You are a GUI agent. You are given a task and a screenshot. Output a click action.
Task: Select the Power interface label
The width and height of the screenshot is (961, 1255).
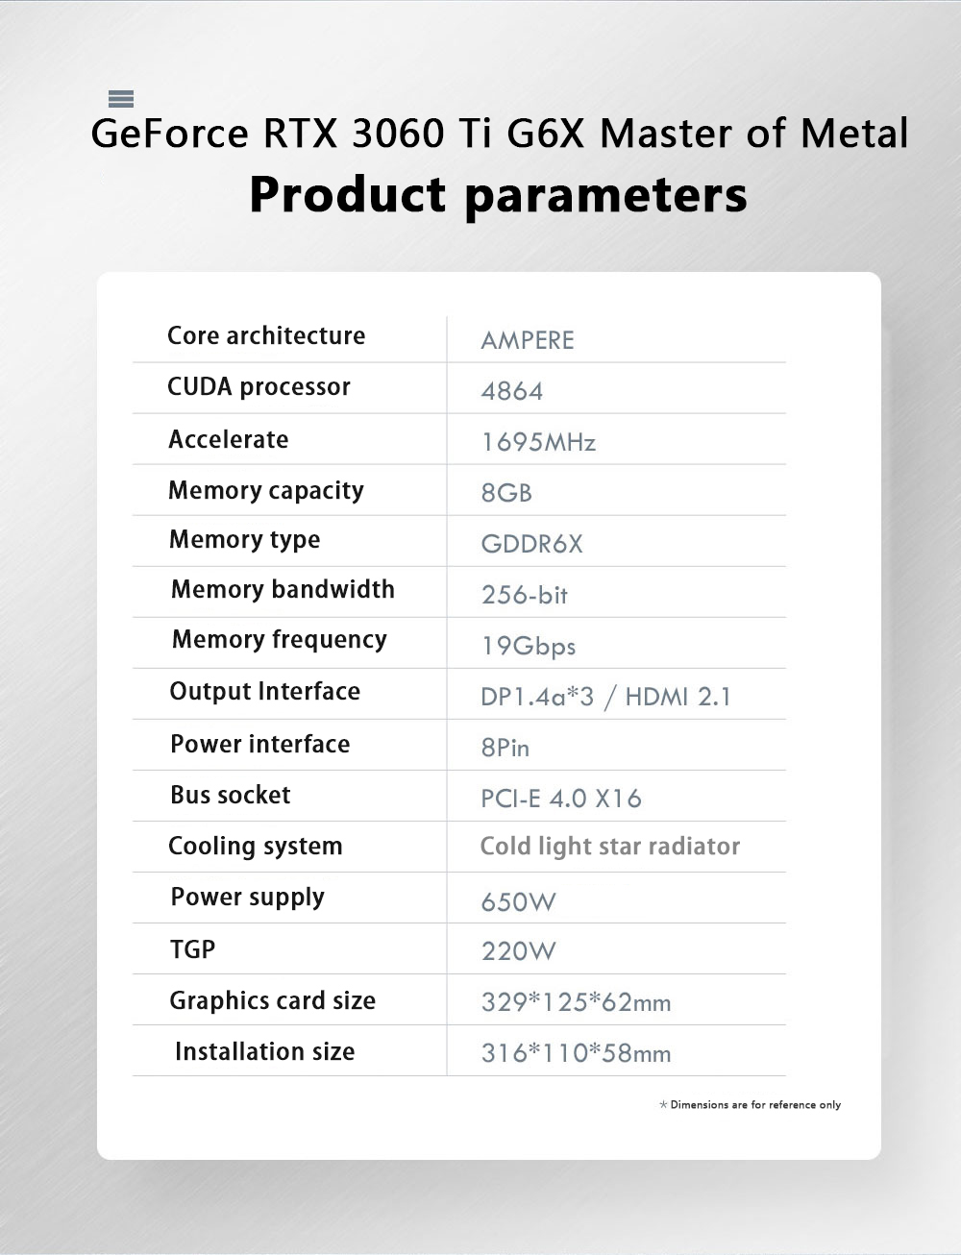pos(259,744)
